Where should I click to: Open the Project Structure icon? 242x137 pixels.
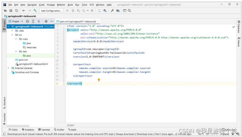pyautogui.click(x=118, y=11)
